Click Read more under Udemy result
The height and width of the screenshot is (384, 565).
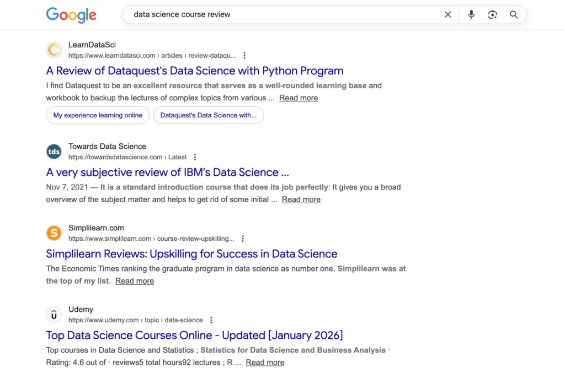pos(265,363)
